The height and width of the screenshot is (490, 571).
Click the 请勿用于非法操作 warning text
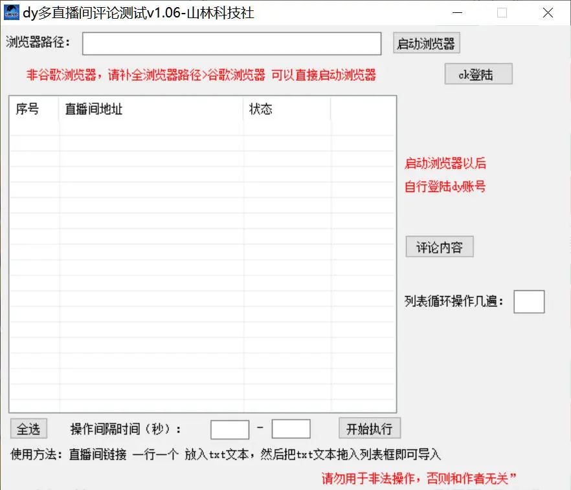tap(419, 478)
